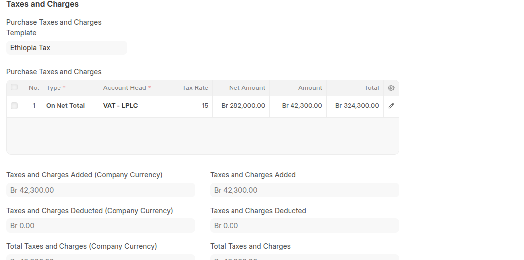This screenshot has width=524, height=260.
Task: Open the Type cell 'On Net Total'
Action: (70, 106)
